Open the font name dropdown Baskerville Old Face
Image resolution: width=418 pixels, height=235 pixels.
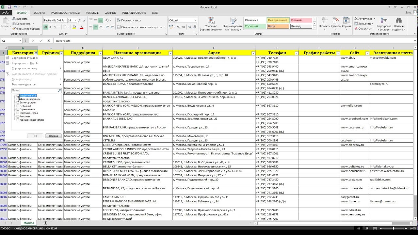[65, 20]
